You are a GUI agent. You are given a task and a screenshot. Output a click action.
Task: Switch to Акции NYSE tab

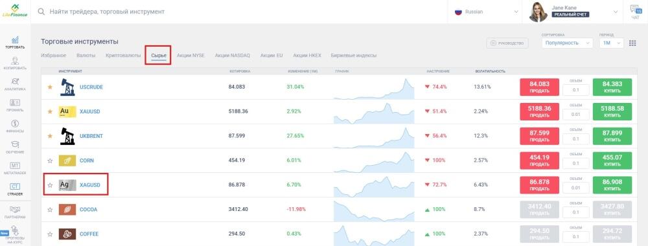coord(191,55)
